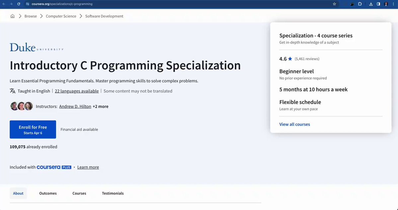Open the Computer Science breadcrumb
This screenshot has height=210, width=398.
(61, 16)
